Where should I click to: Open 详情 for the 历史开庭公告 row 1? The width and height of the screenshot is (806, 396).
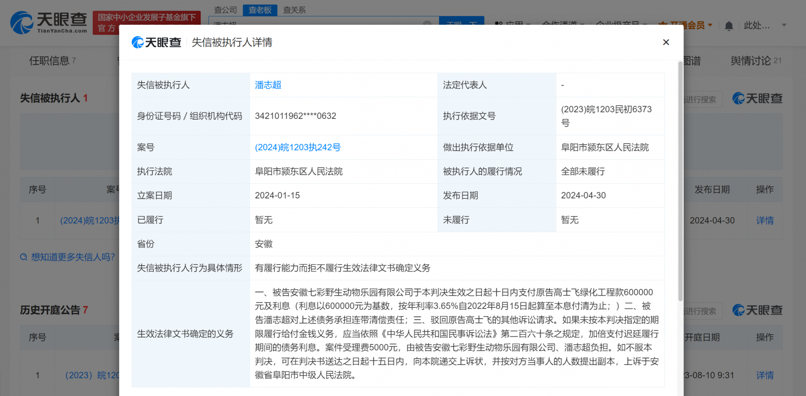point(765,375)
